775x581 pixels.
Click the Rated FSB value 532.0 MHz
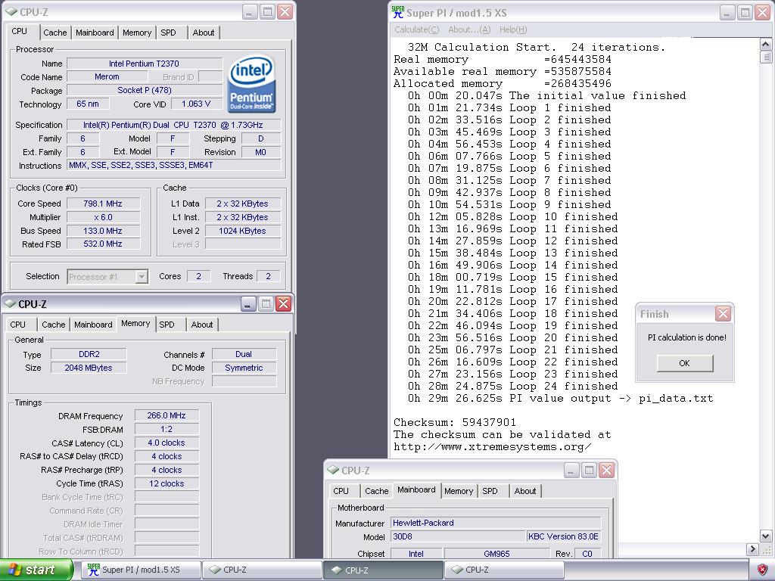[103, 244]
